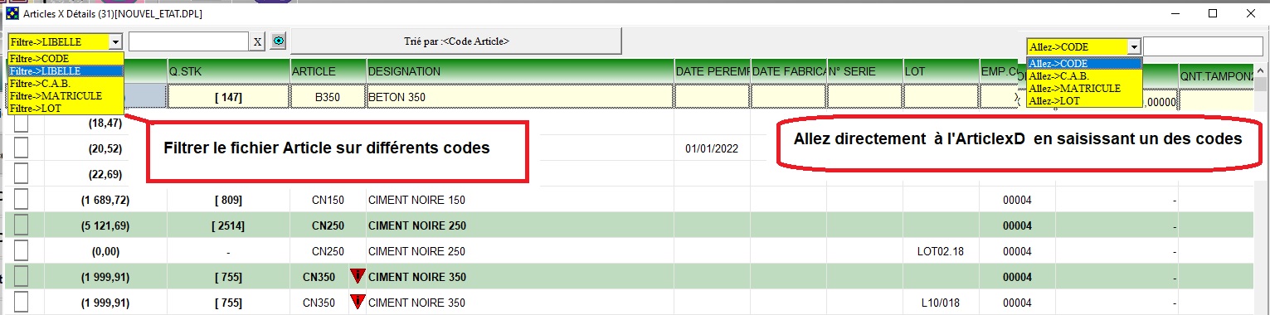1270x315 pixels.
Task: Click red warning triangle on CN350 L10/018 row
Action: 358,301
